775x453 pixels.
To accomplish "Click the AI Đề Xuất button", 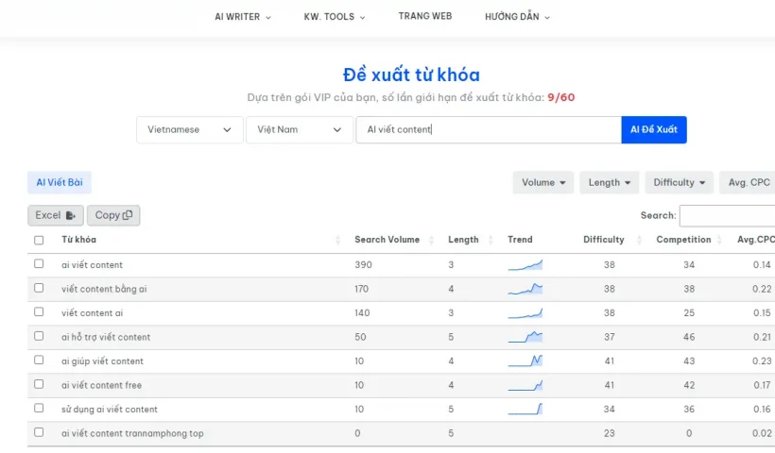I will click(654, 130).
